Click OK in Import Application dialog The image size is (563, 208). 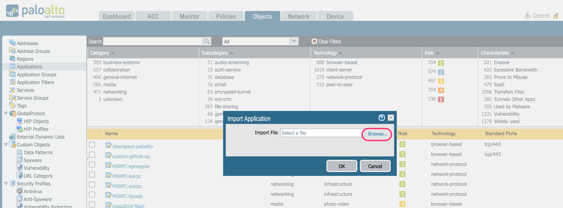342,166
